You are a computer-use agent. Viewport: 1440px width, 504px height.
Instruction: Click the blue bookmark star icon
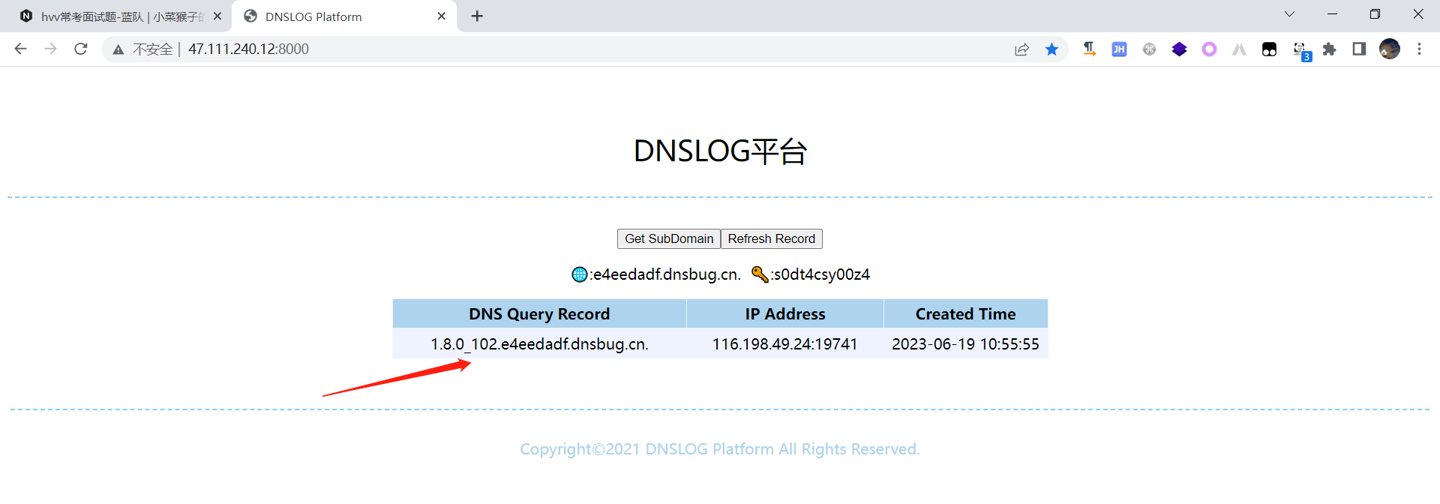[x=1051, y=49]
